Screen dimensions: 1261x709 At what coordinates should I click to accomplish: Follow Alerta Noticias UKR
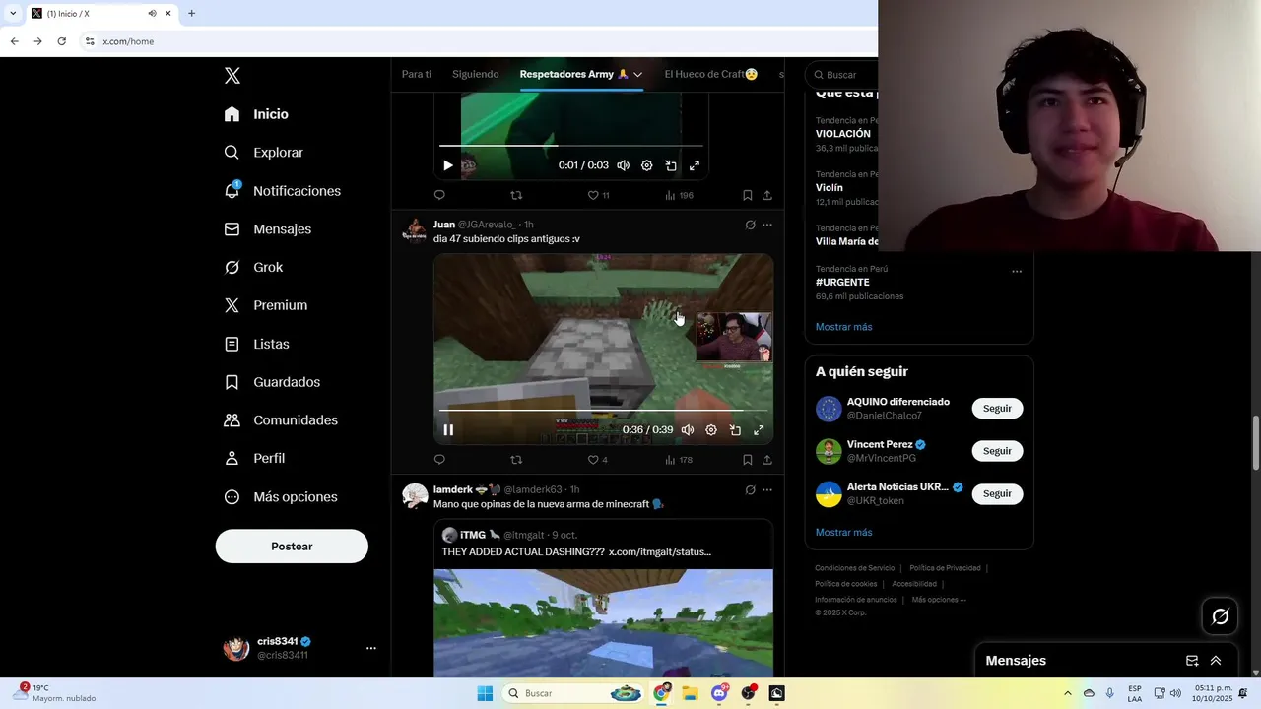[997, 494]
